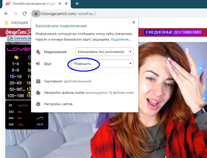Viewport: 207px width, 158px height.
Task: Click the browser forward arrow
Action: (15, 14)
